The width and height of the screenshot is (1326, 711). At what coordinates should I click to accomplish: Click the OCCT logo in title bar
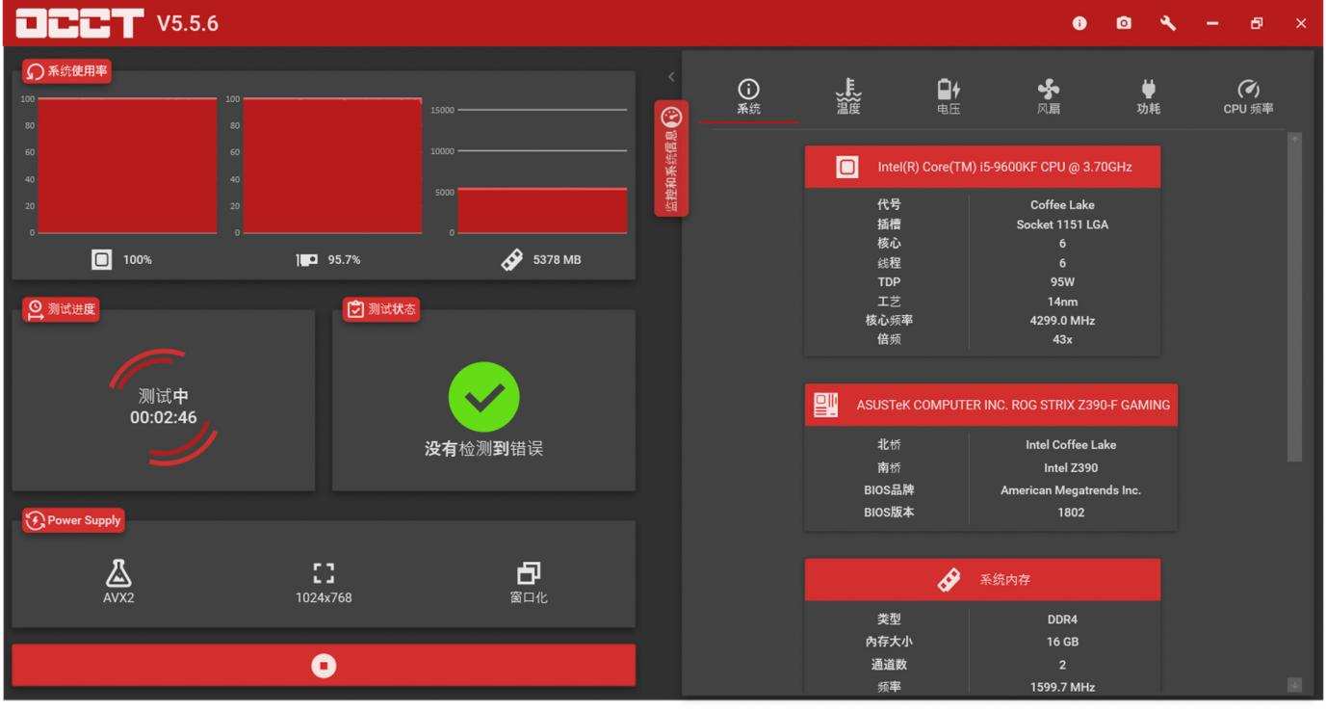point(80,23)
